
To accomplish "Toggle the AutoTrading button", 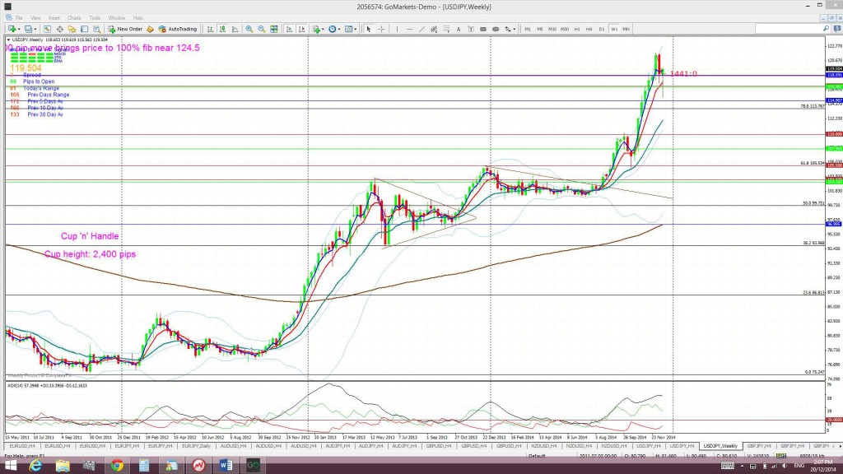I will pyautogui.click(x=178, y=29).
